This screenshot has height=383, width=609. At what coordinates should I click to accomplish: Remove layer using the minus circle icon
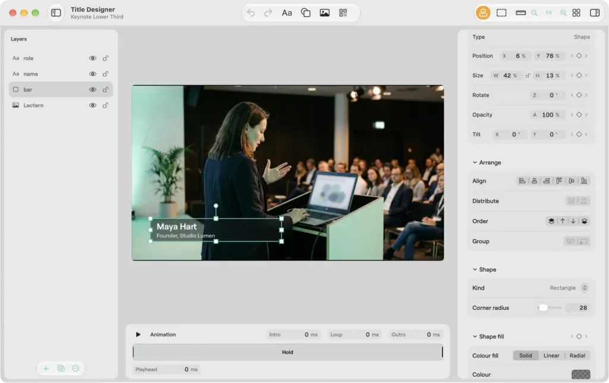(76, 368)
